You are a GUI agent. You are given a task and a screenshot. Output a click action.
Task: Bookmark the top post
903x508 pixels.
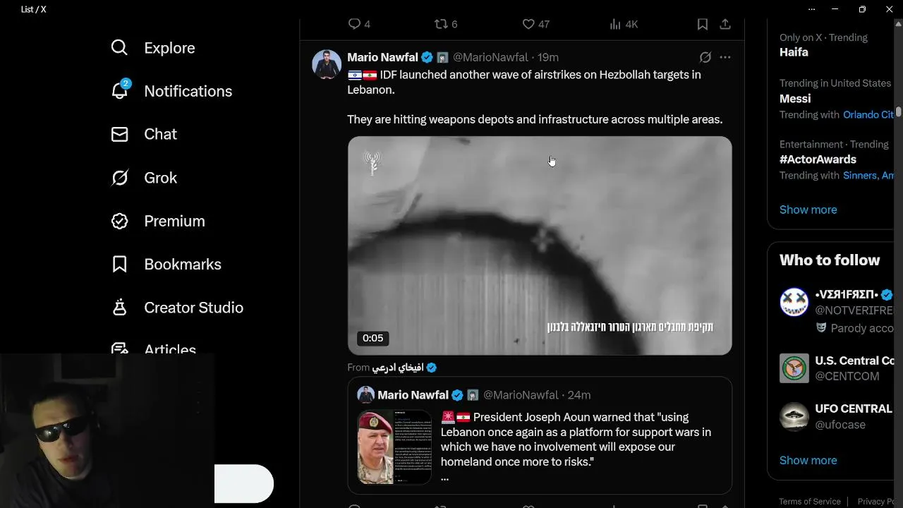point(703,24)
